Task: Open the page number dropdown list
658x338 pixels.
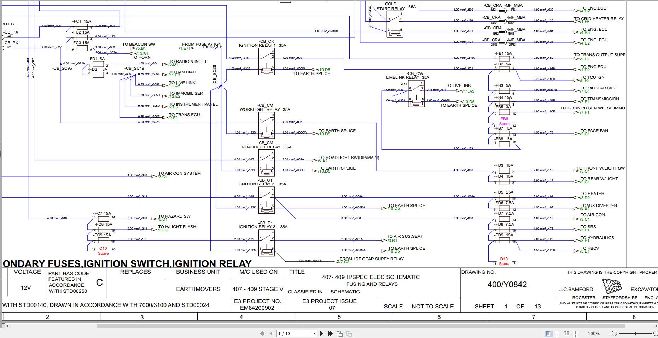Action: point(315,333)
